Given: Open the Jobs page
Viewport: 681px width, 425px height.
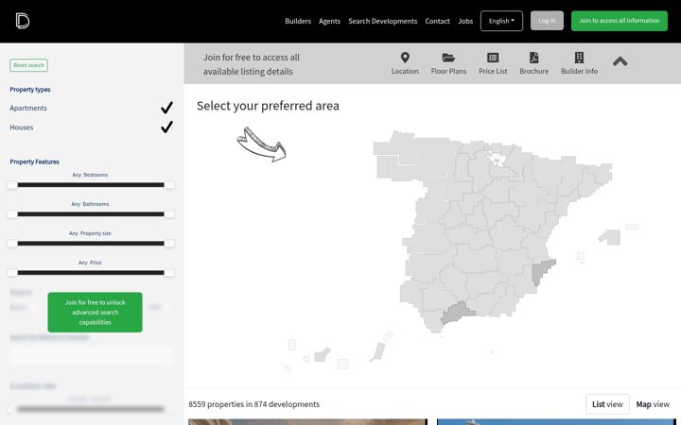Looking at the screenshot, I should (x=465, y=21).
